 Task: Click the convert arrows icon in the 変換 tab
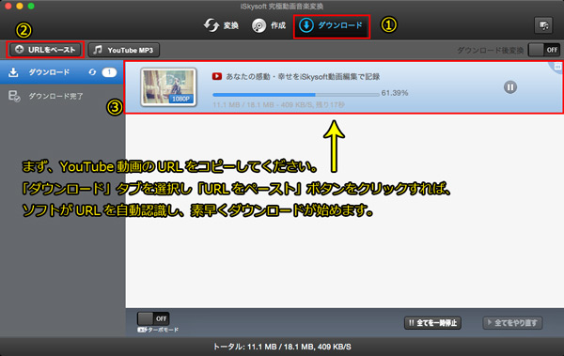tap(211, 25)
